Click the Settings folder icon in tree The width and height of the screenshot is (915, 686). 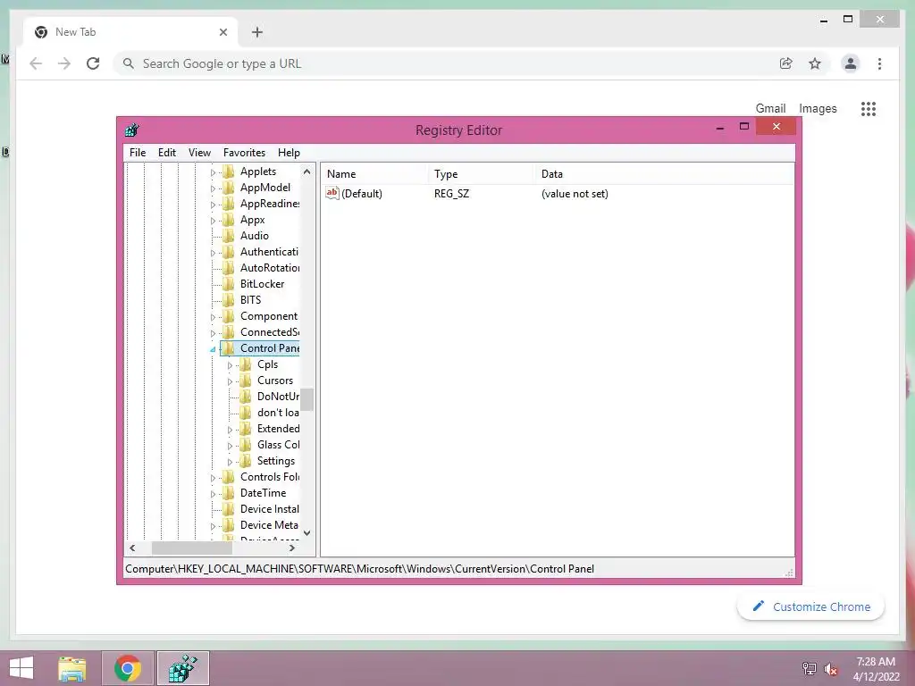[246, 461]
